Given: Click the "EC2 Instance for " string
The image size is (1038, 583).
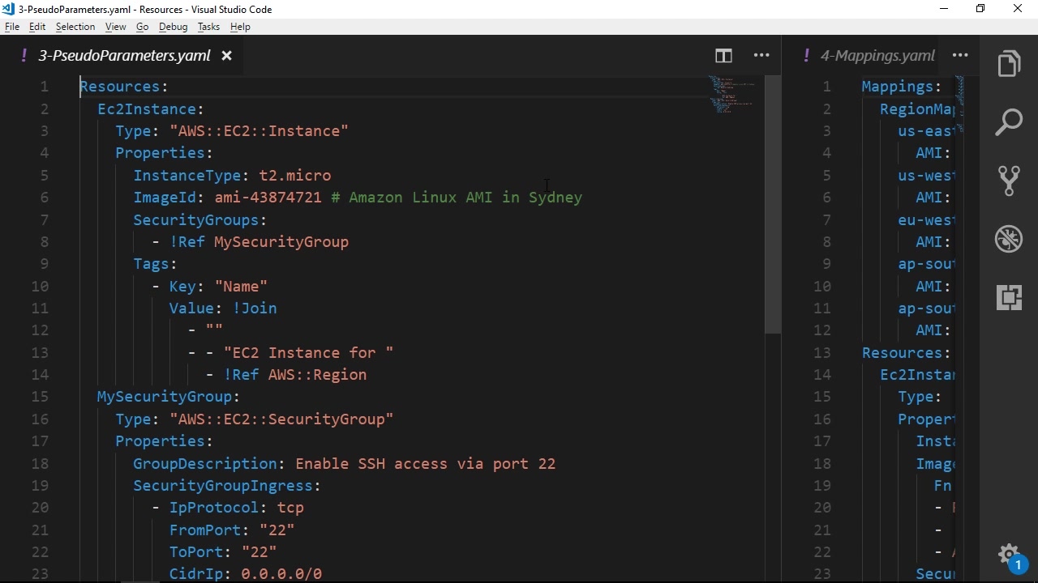Looking at the screenshot, I should [309, 353].
